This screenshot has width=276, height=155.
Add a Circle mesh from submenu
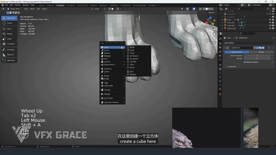point(138,53)
